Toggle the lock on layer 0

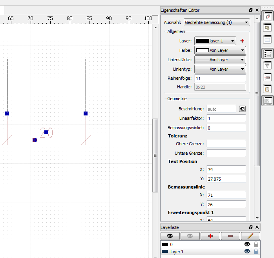pos(256,244)
